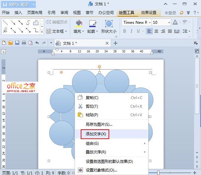Print the document
This screenshot has height=175, width=201.
point(24,43)
